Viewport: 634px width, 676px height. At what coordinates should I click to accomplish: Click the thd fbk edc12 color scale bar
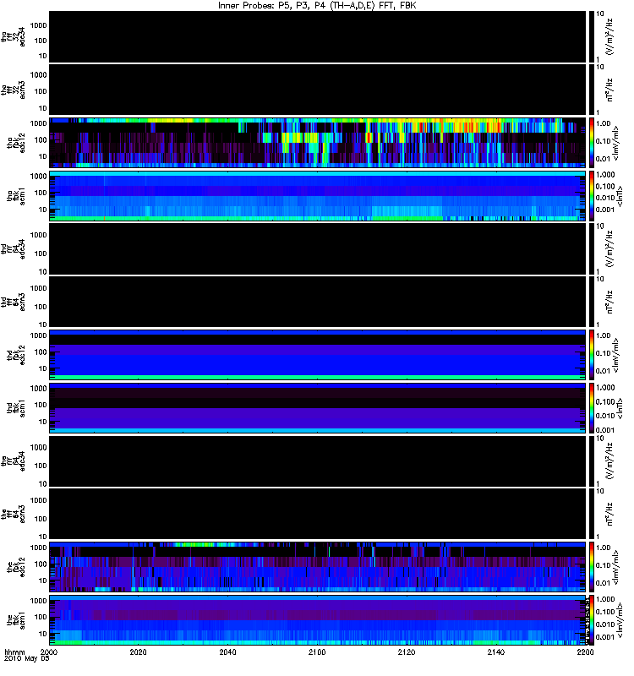(592, 355)
